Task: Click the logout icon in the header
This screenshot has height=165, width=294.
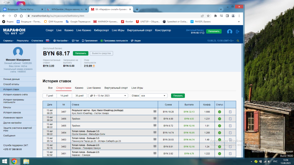Action: [x=238, y=31]
